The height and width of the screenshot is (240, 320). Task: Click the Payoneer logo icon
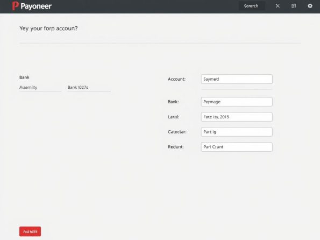point(15,6)
